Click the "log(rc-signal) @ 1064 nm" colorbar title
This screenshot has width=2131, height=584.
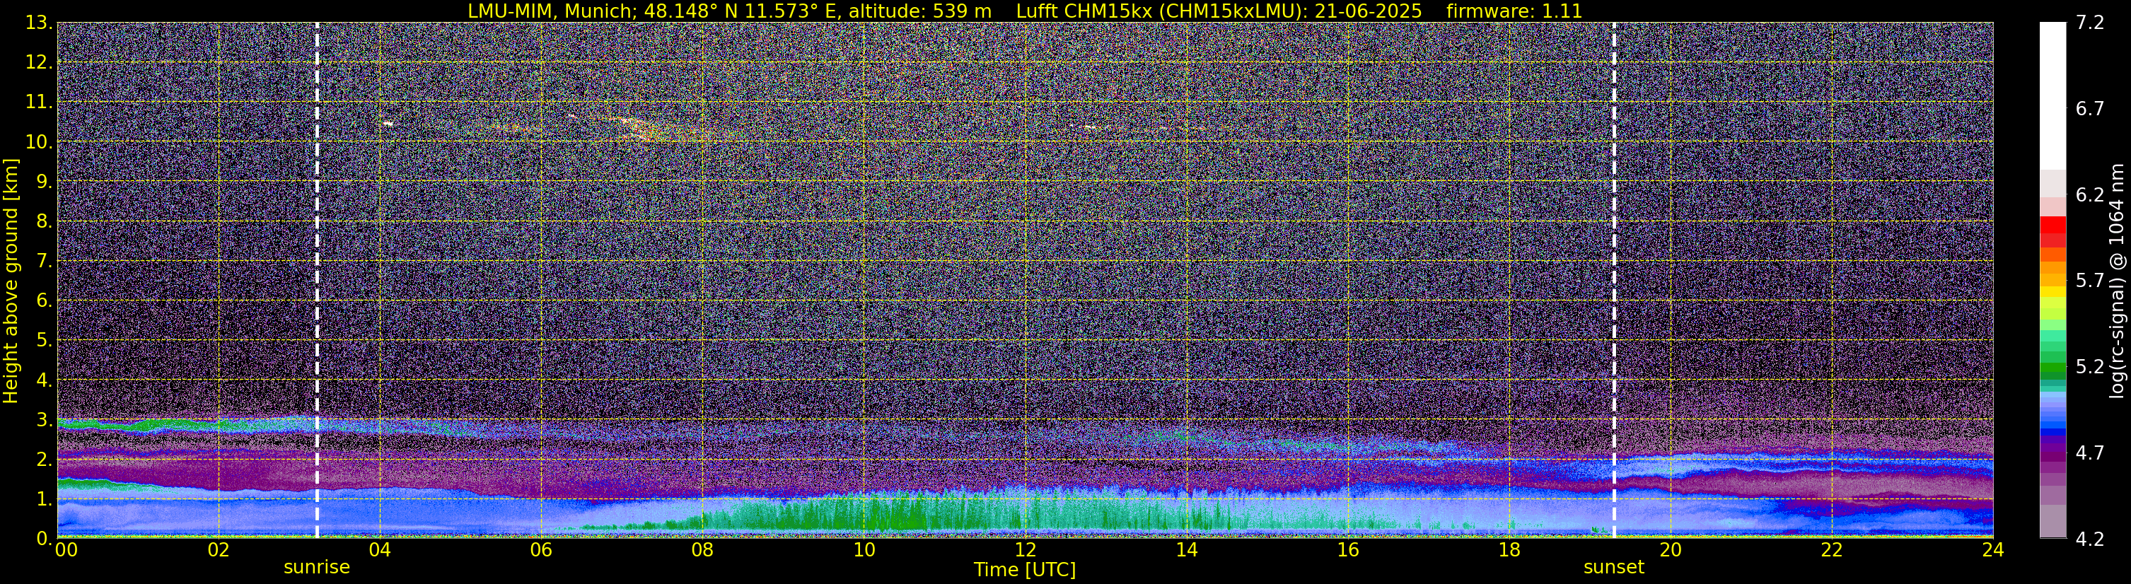click(2117, 281)
